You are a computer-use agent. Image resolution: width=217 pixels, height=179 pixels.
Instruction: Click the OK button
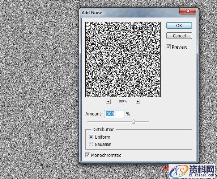coord(179,26)
